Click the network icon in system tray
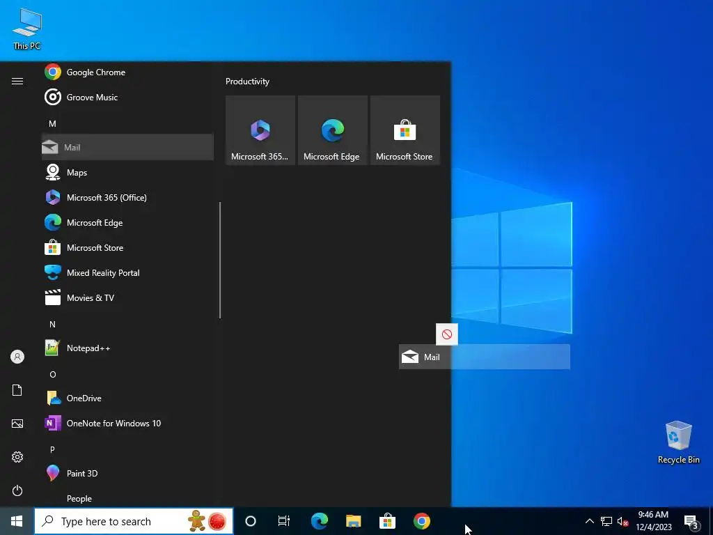Image resolution: width=713 pixels, height=535 pixels. 606,521
